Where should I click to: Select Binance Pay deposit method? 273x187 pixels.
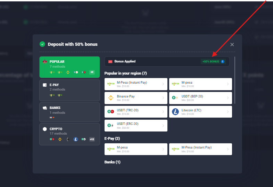136,98
